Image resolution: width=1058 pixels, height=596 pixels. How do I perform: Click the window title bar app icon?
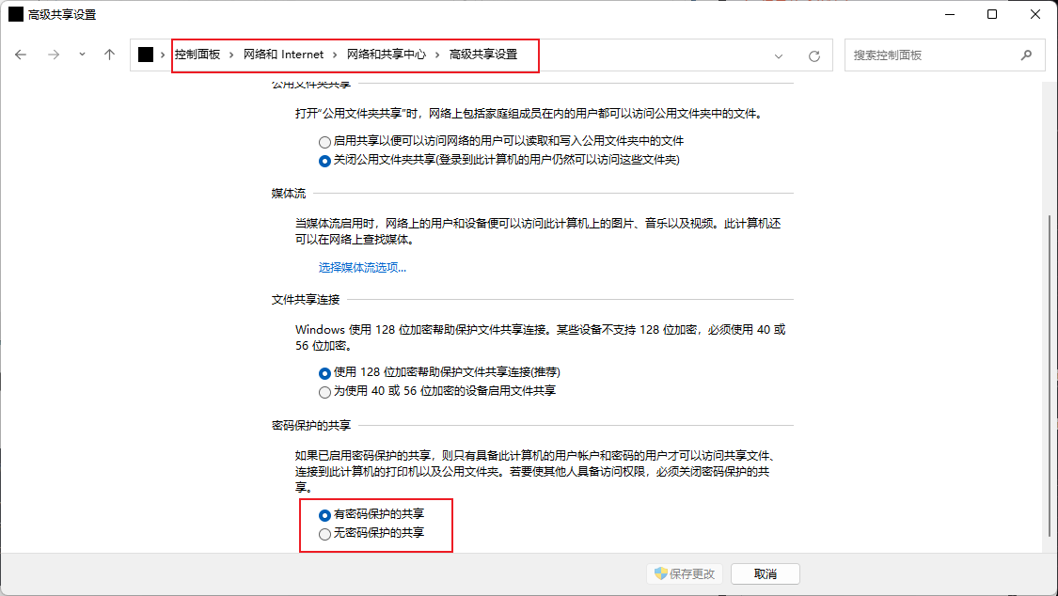tap(16, 14)
